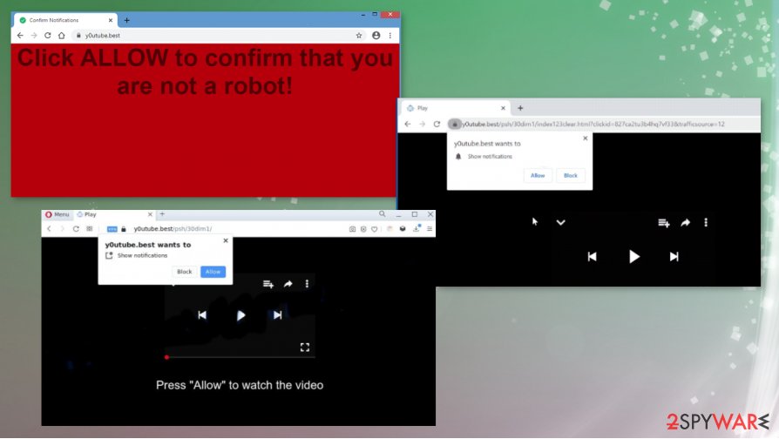Close Play tab in right Chrome window
Image resolution: width=779 pixels, height=439 pixels.
(x=503, y=108)
